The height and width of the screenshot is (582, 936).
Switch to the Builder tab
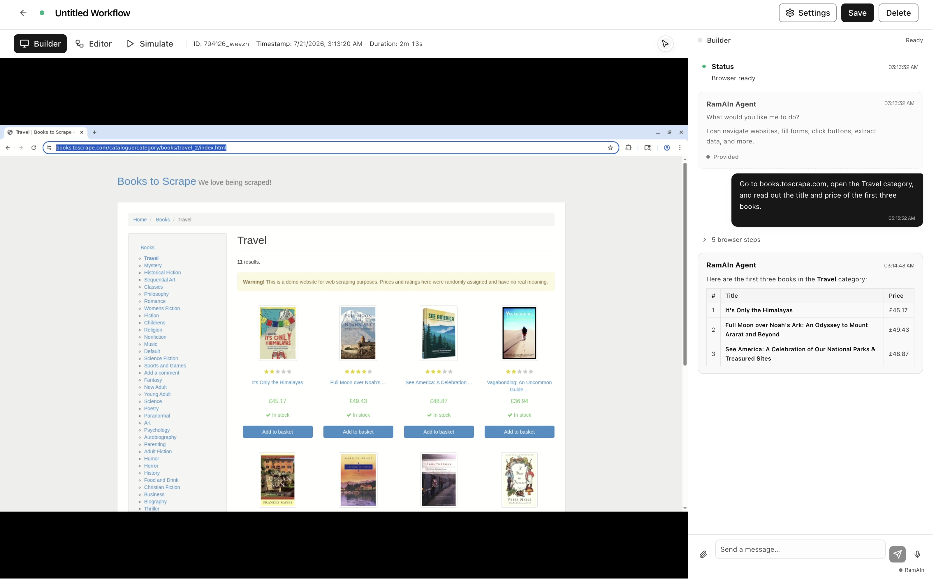tap(41, 44)
